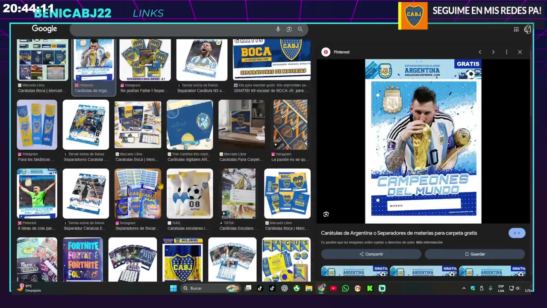Screen dimensions: 547x308
Task: Click the taskbar Buscar search box
Action: (210, 288)
